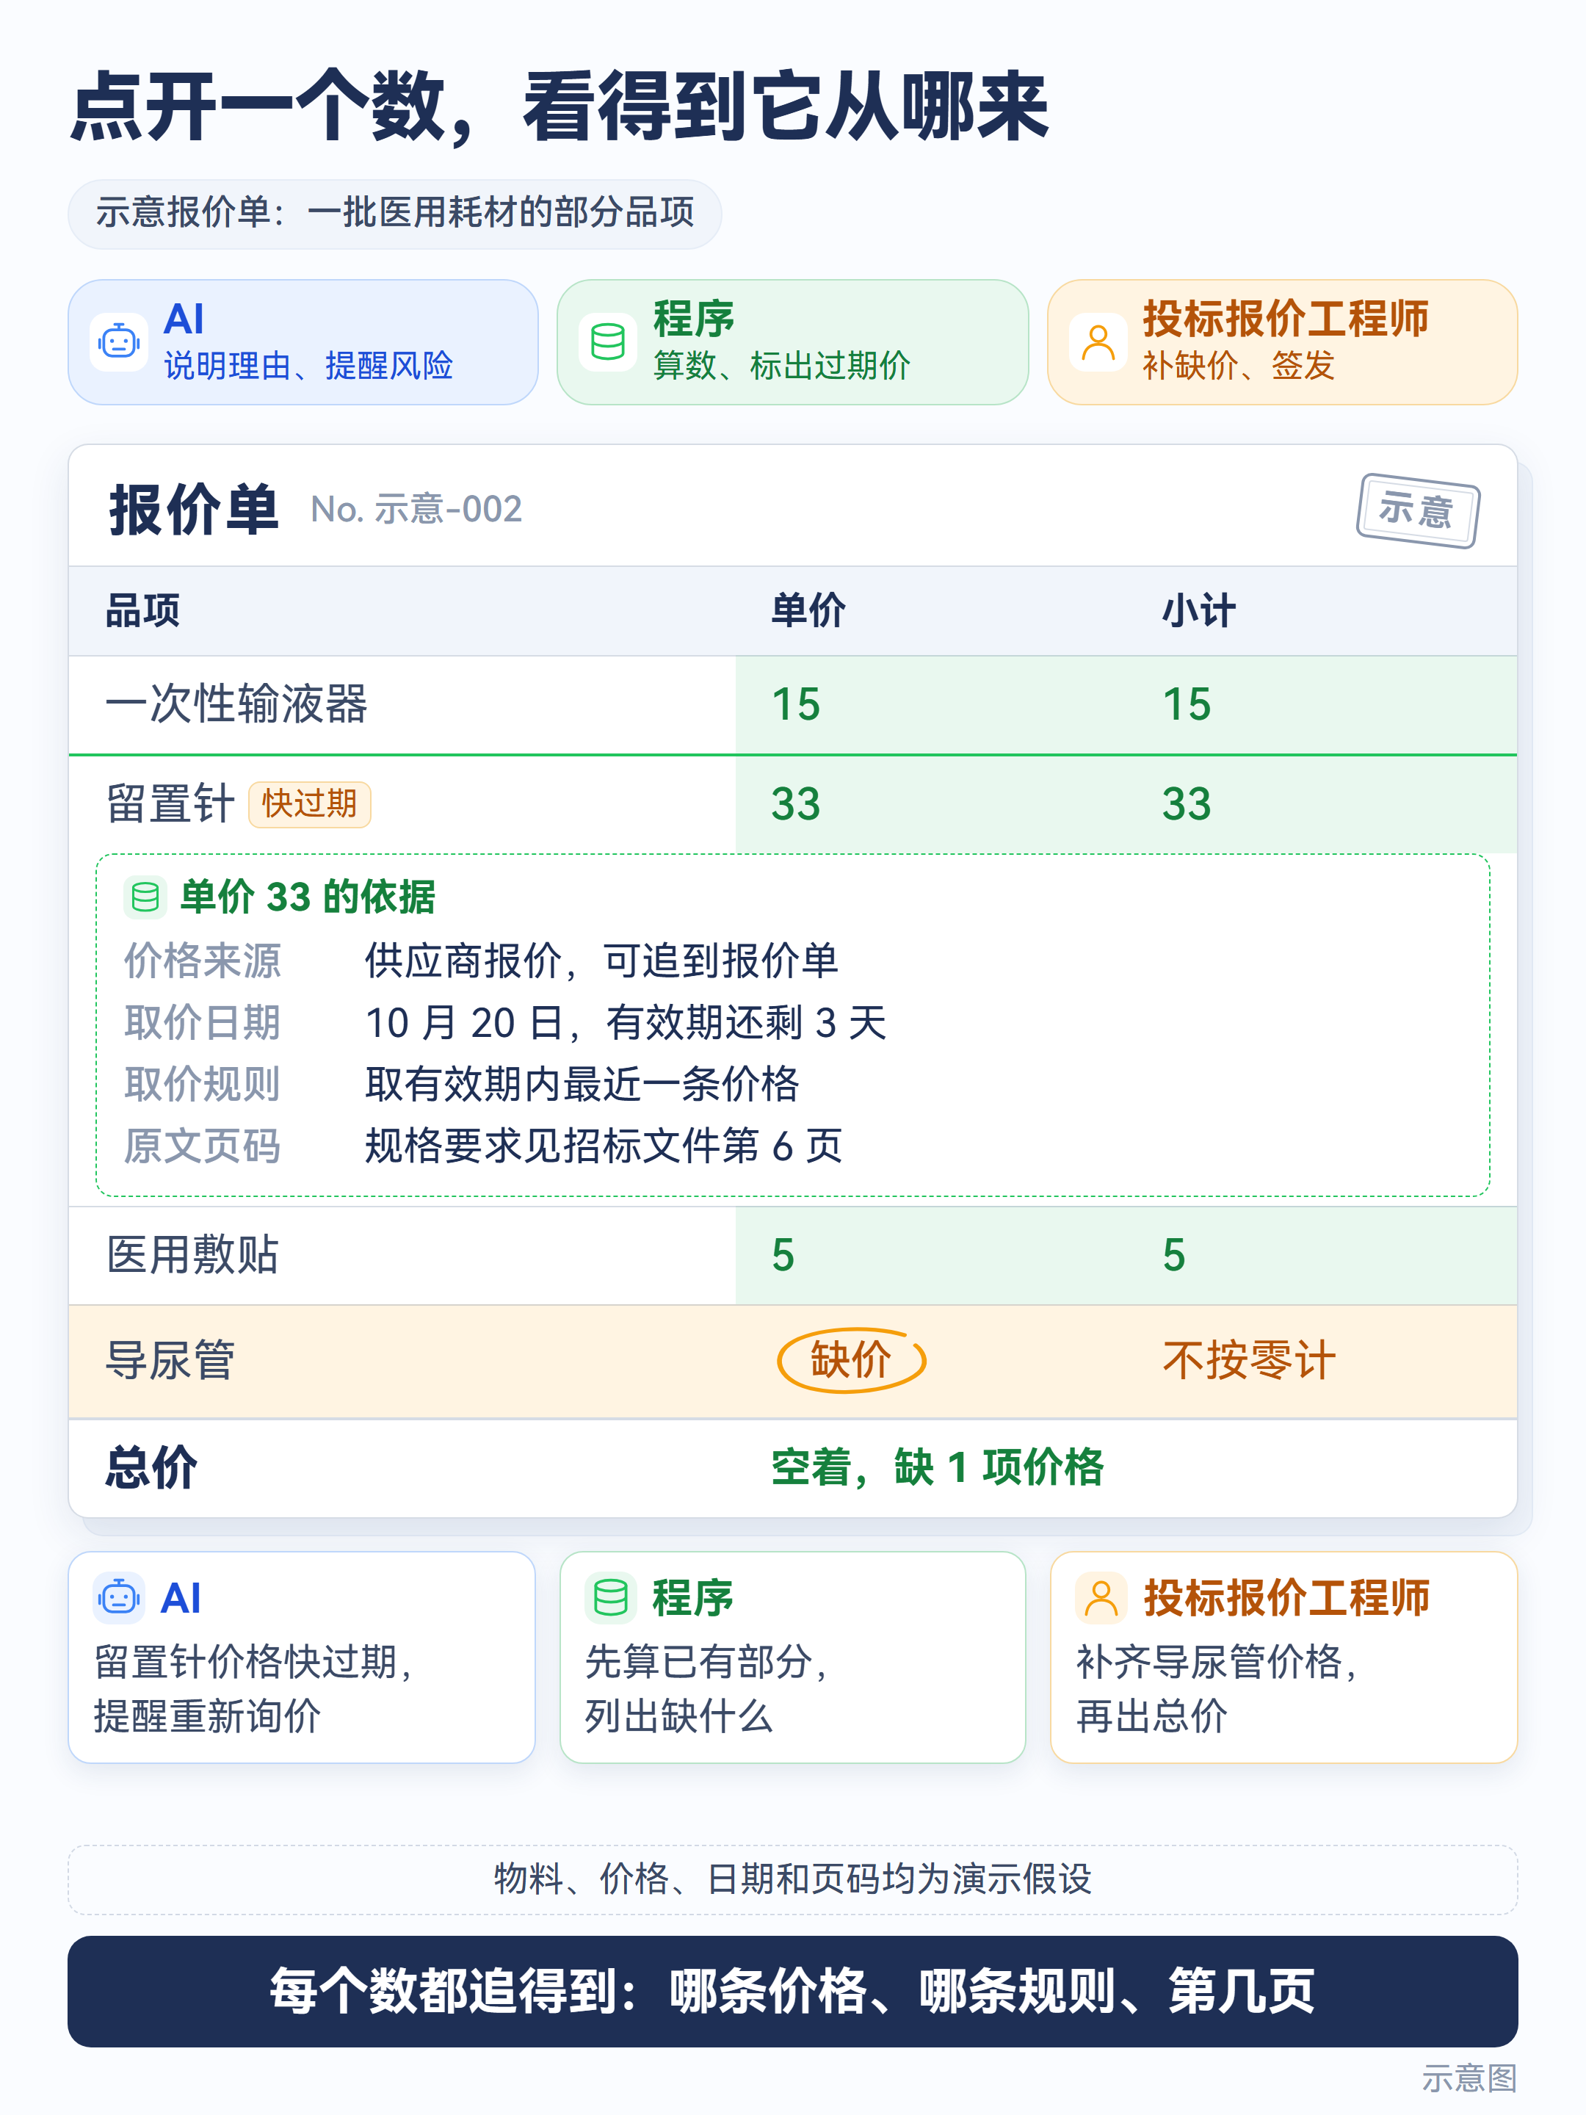This screenshot has height=2115, width=1586.
Task: Click the 不按零计 subtotal note
Action: click(1248, 1359)
